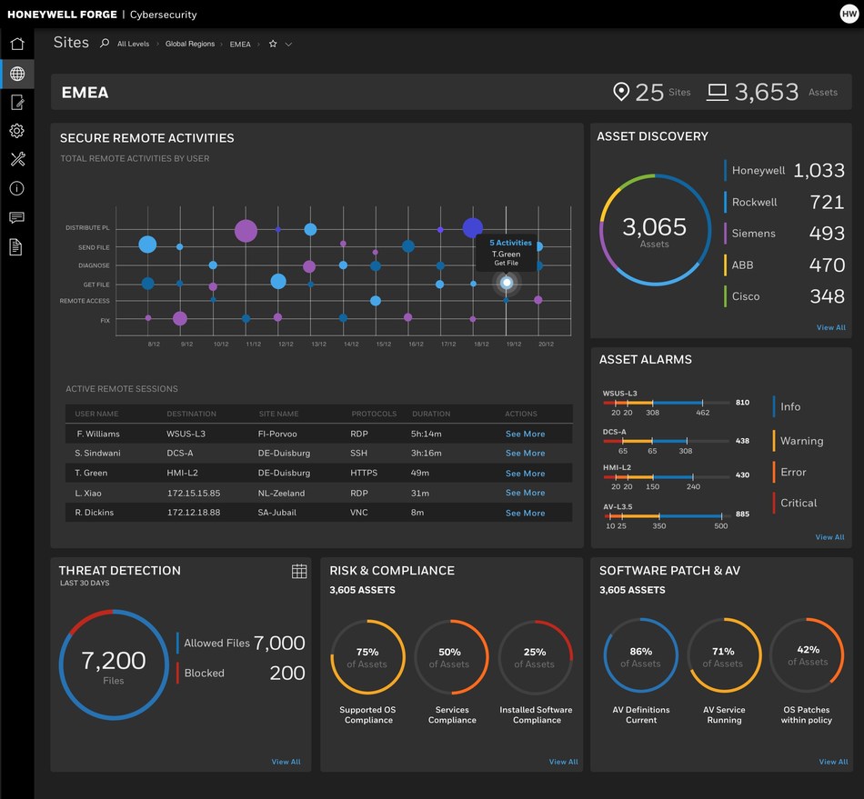This screenshot has height=799, width=864.
Task: Open the edit note icon in sidebar
Action: [16, 102]
